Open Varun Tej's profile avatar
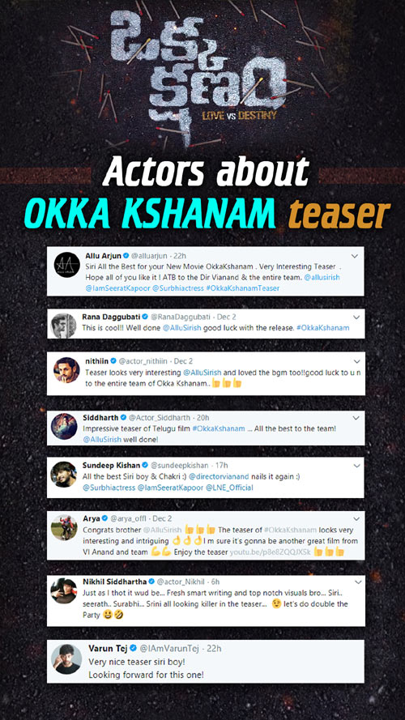Image resolution: width=405 pixels, height=720 pixels. click(x=66, y=659)
